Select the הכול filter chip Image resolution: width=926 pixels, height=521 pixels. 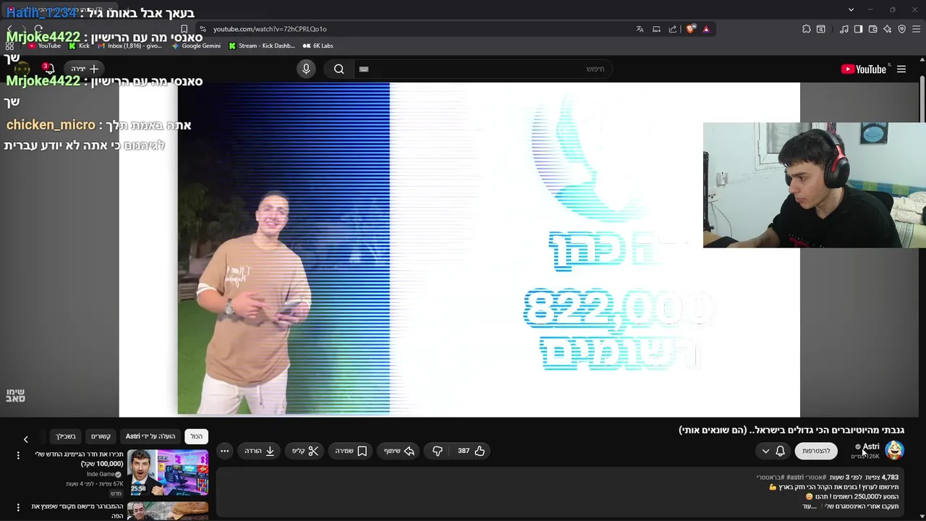pos(197,436)
